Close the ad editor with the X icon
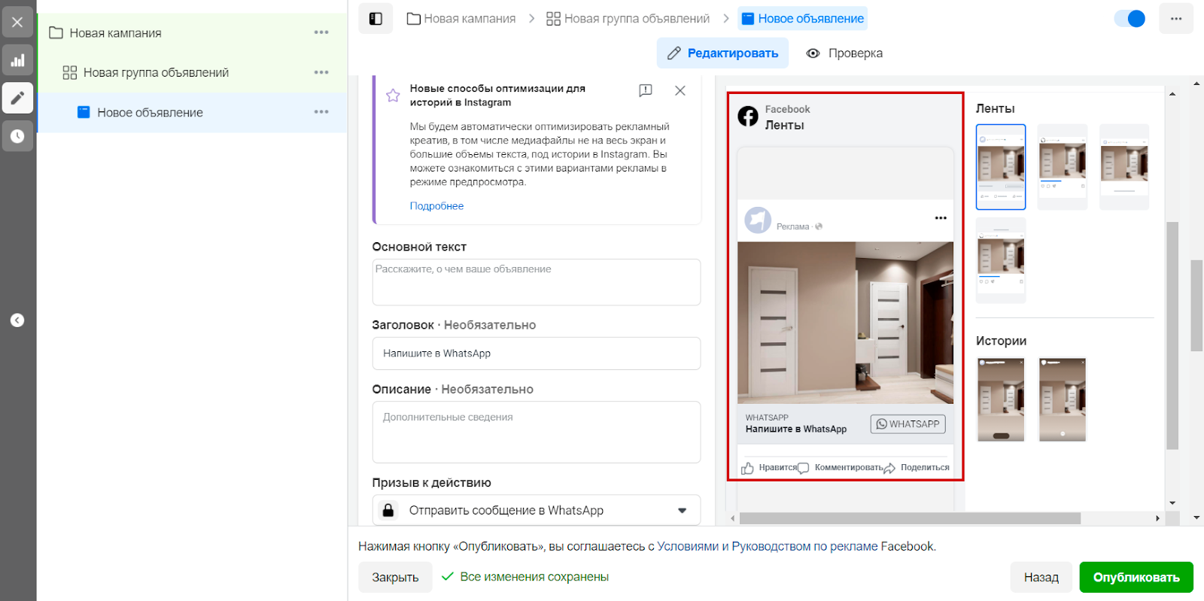1204x601 pixels. (17, 23)
